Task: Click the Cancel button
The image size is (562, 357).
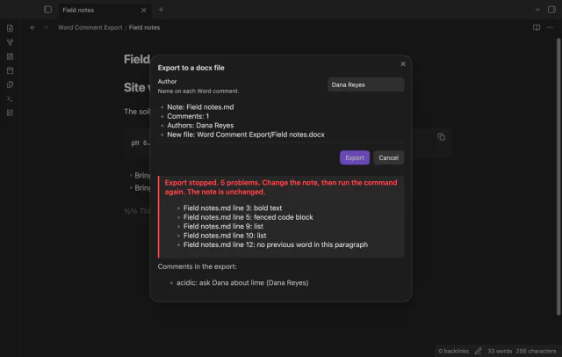Action: click(388, 158)
